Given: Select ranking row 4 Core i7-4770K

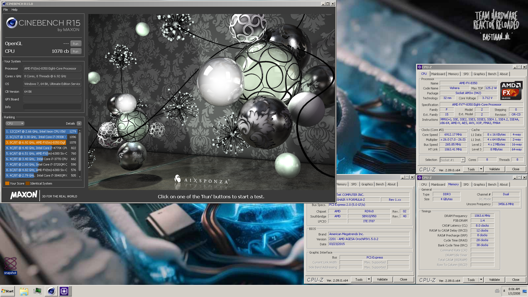Looking at the screenshot, I should coord(41,148).
